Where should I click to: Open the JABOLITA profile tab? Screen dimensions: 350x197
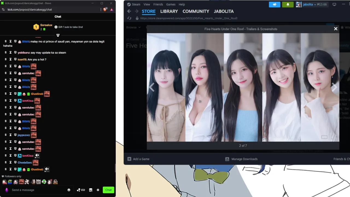[224, 11]
